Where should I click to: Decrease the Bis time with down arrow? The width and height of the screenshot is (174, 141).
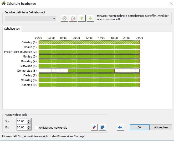pyautogui.click(x=29, y=129)
